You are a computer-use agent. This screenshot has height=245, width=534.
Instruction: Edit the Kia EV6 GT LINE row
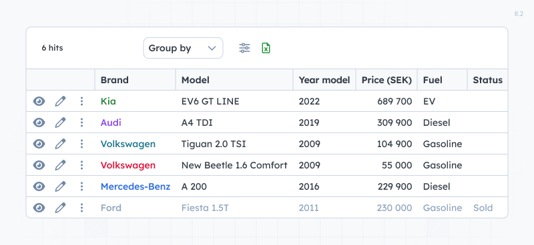(60, 101)
